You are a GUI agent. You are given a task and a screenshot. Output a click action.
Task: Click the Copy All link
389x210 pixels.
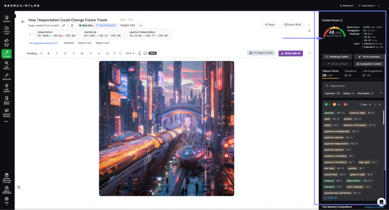coord(330,197)
